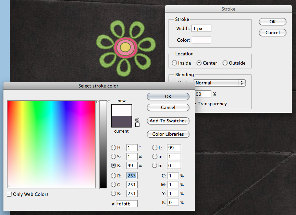Select the Lab L radio button
Screen dimensions: 296x215
(155, 147)
